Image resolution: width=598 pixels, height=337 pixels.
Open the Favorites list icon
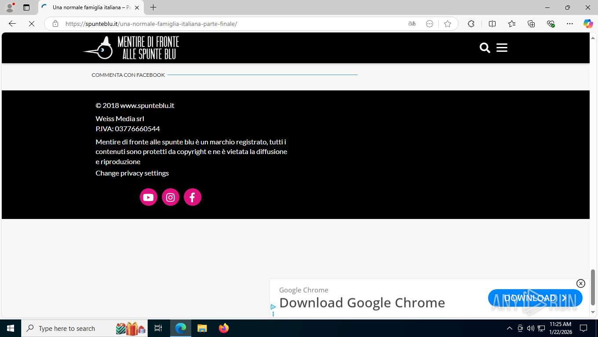coord(512,24)
